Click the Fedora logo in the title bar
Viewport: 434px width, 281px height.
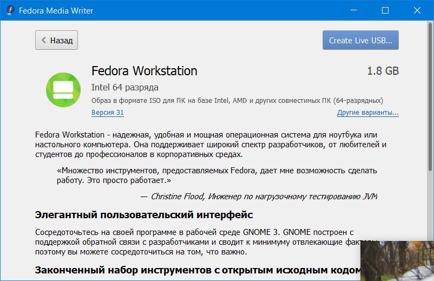[x=10, y=10]
